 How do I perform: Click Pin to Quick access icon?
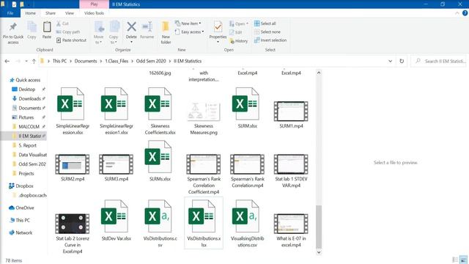point(13,27)
